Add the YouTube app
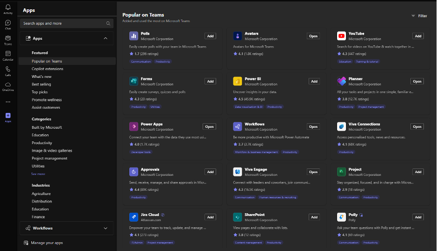 [418, 36]
